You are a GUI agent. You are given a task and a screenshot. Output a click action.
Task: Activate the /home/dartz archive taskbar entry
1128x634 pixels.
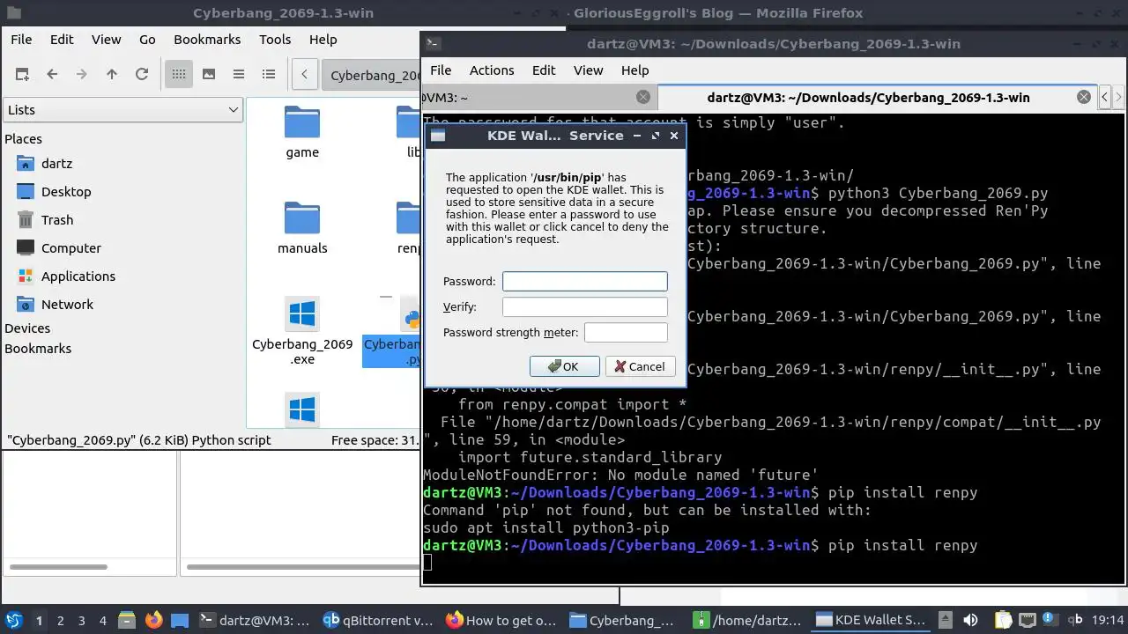(748, 620)
